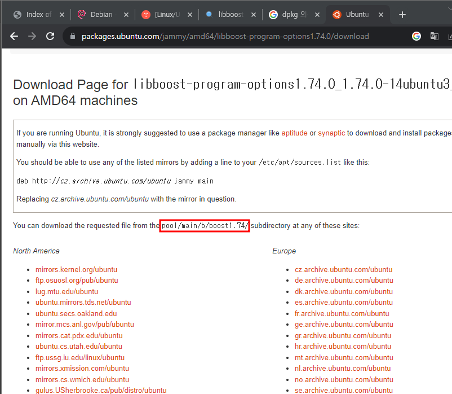Screen dimensions: 452x394
Task: Click the browser forward arrow
Action: pos(32,36)
